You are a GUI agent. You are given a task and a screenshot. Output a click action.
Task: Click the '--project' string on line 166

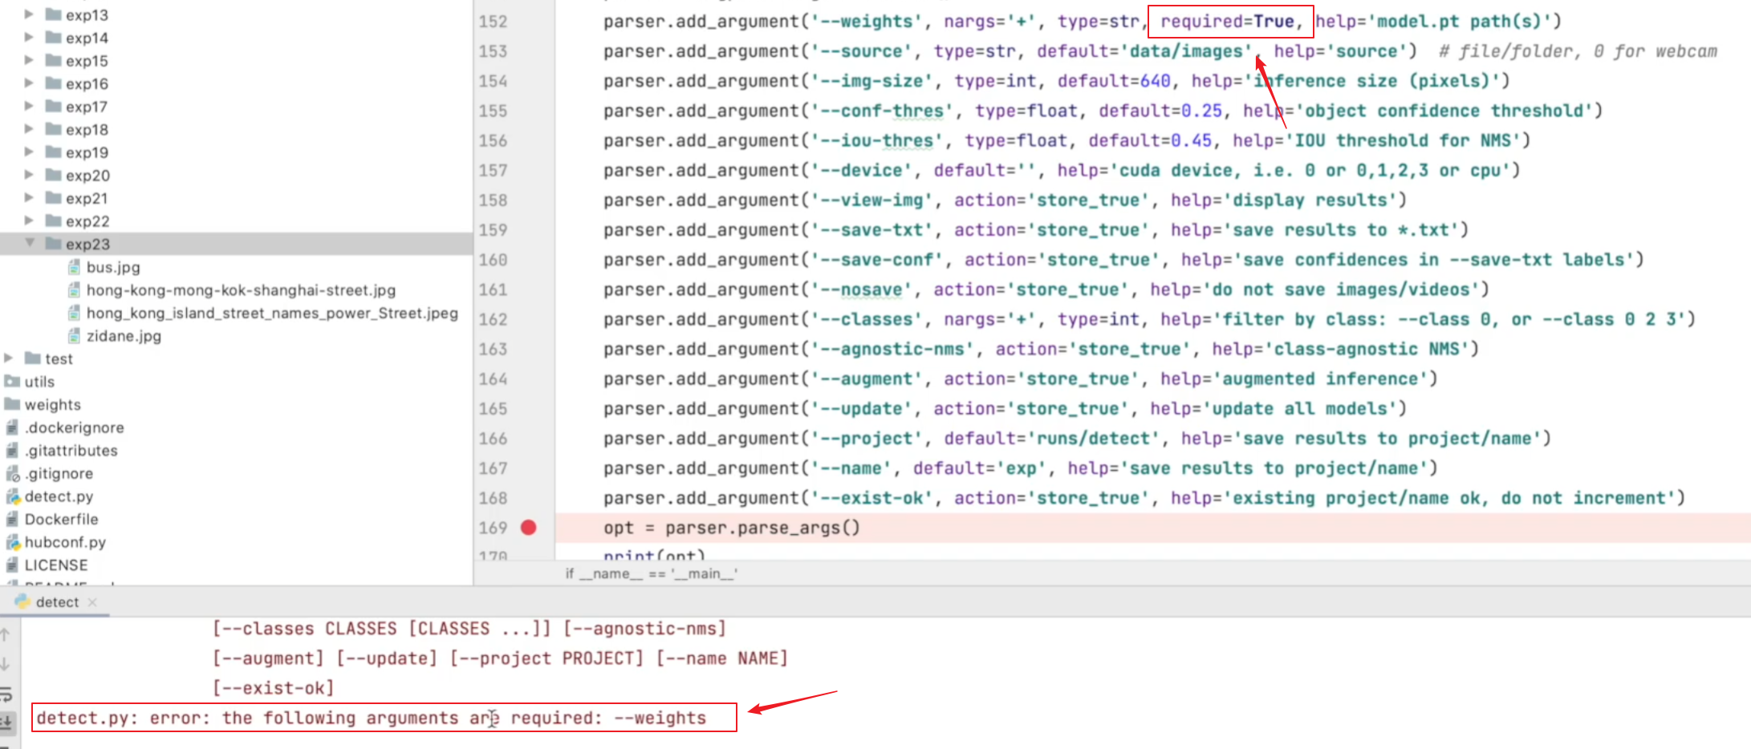pos(867,439)
